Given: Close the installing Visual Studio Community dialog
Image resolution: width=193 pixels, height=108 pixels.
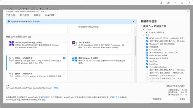Looking at the screenshot, I should coord(188,12).
